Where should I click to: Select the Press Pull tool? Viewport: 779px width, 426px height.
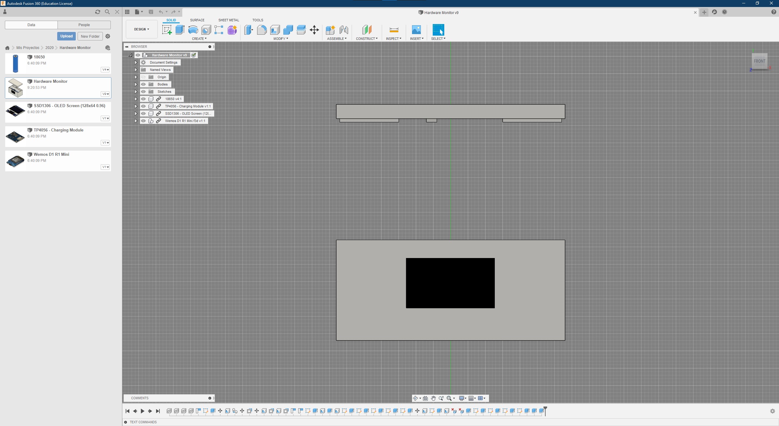tap(249, 30)
